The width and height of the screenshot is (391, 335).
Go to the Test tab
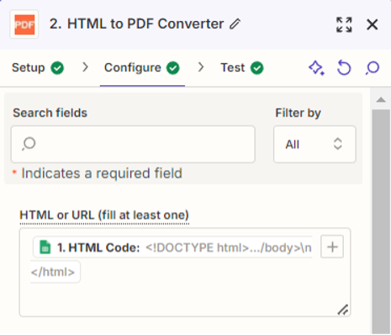click(242, 68)
